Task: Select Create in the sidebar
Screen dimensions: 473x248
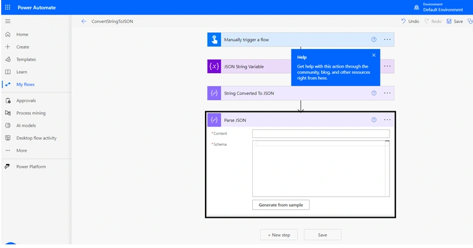Action: tap(22, 47)
